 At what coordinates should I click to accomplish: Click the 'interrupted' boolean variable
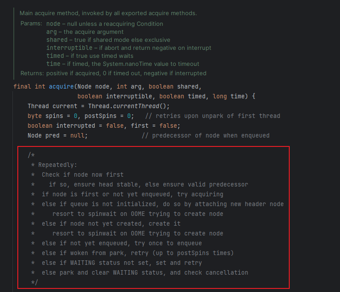click(x=76, y=126)
